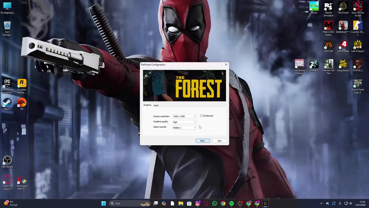The height and width of the screenshot is (208, 369).
Task: Open the weather widget on the taskbar
Action: pyautogui.click(x=11, y=203)
